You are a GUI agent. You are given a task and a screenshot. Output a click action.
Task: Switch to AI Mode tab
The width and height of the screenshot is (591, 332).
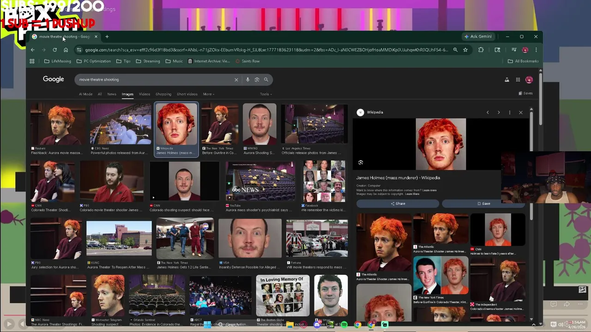coord(85,94)
